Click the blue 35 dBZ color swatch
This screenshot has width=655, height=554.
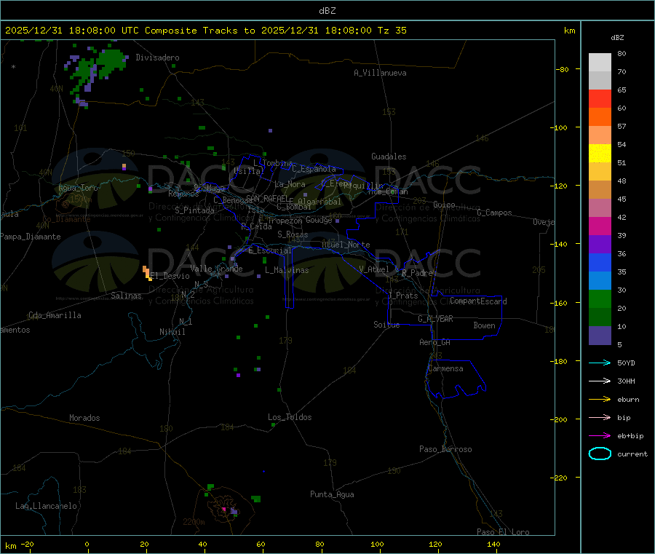pyautogui.click(x=600, y=262)
